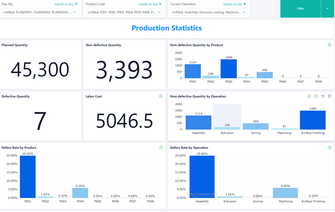
Task: Select the Surface Finishing bar in Non-defective by Operation
Action: point(313,120)
